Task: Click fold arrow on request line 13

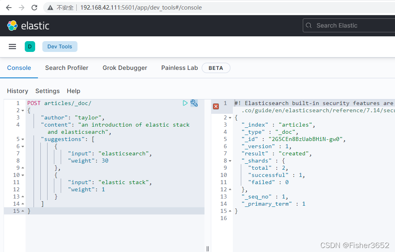Action: click(23, 196)
